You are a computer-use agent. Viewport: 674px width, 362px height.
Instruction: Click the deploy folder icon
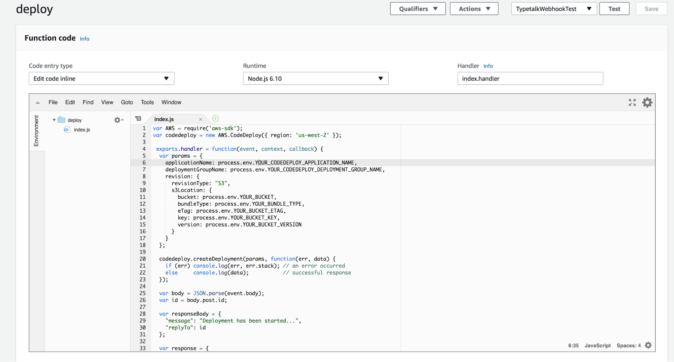coord(61,120)
